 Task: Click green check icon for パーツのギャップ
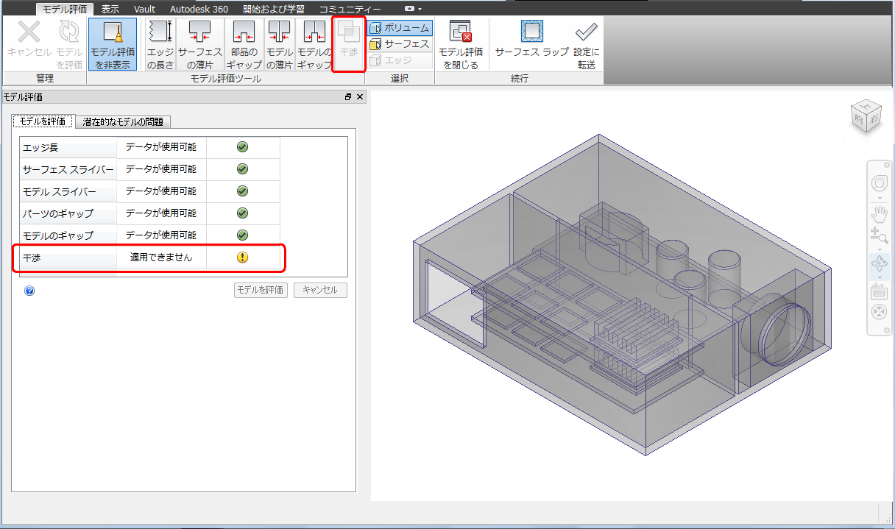pyautogui.click(x=242, y=213)
